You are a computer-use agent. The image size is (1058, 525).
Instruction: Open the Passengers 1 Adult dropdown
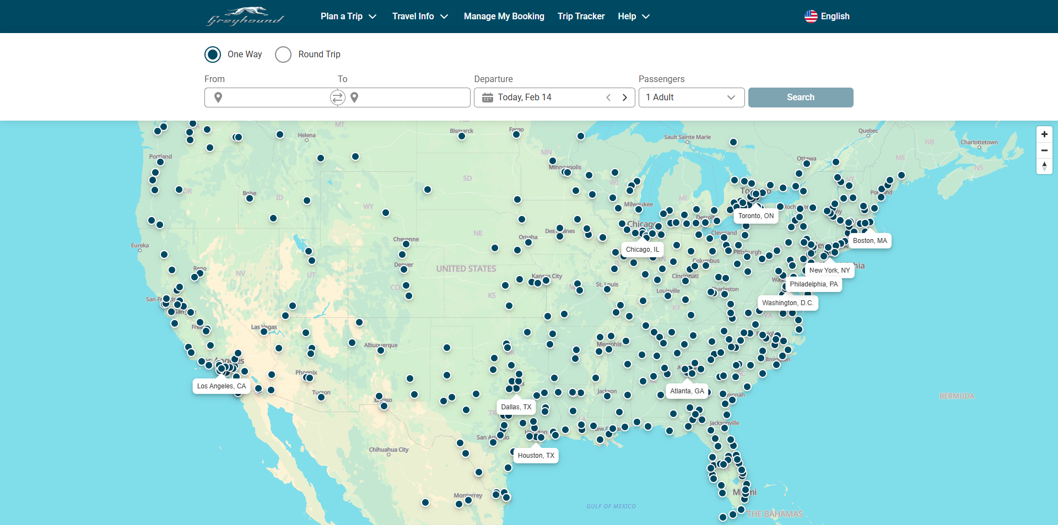point(691,98)
